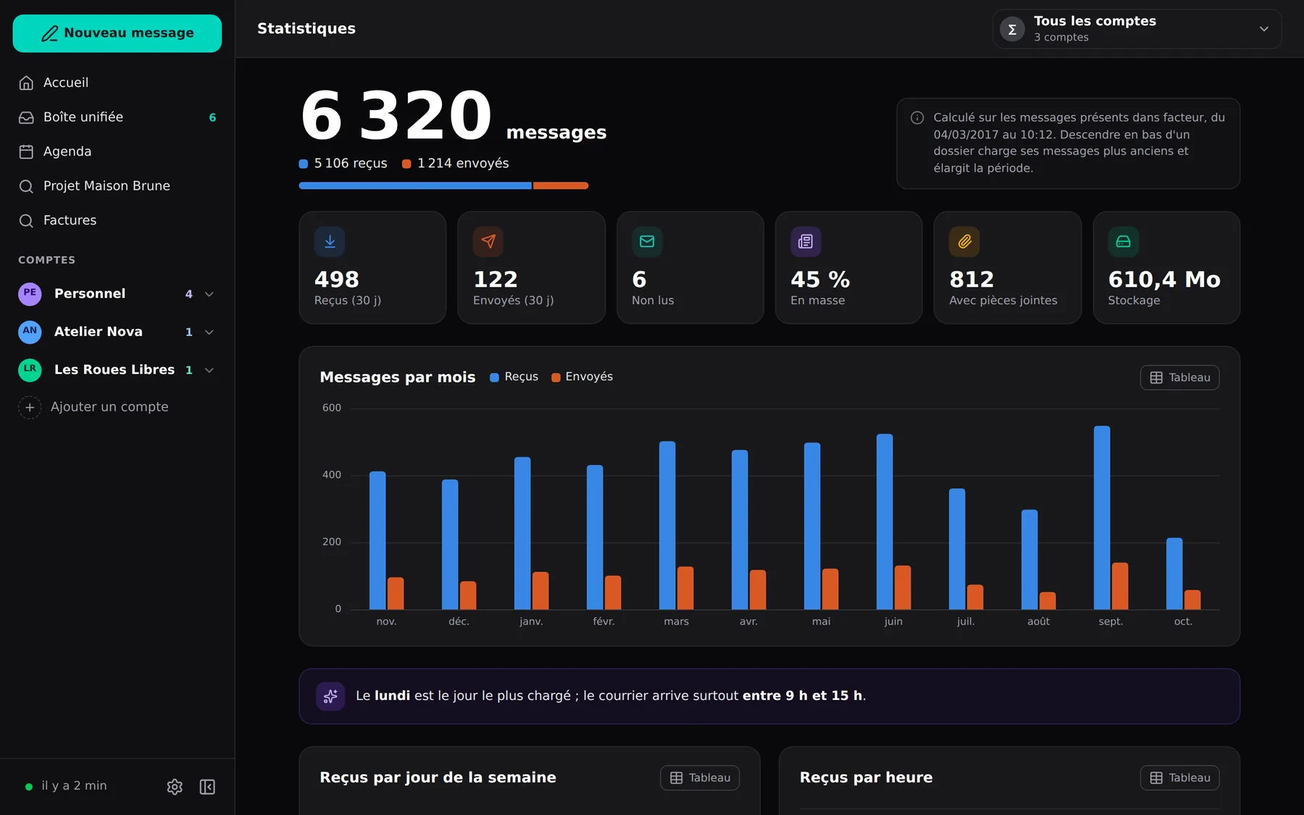Click the '610,4 Mo' storage value
The width and height of the screenshot is (1304, 815).
[1164, 280]
